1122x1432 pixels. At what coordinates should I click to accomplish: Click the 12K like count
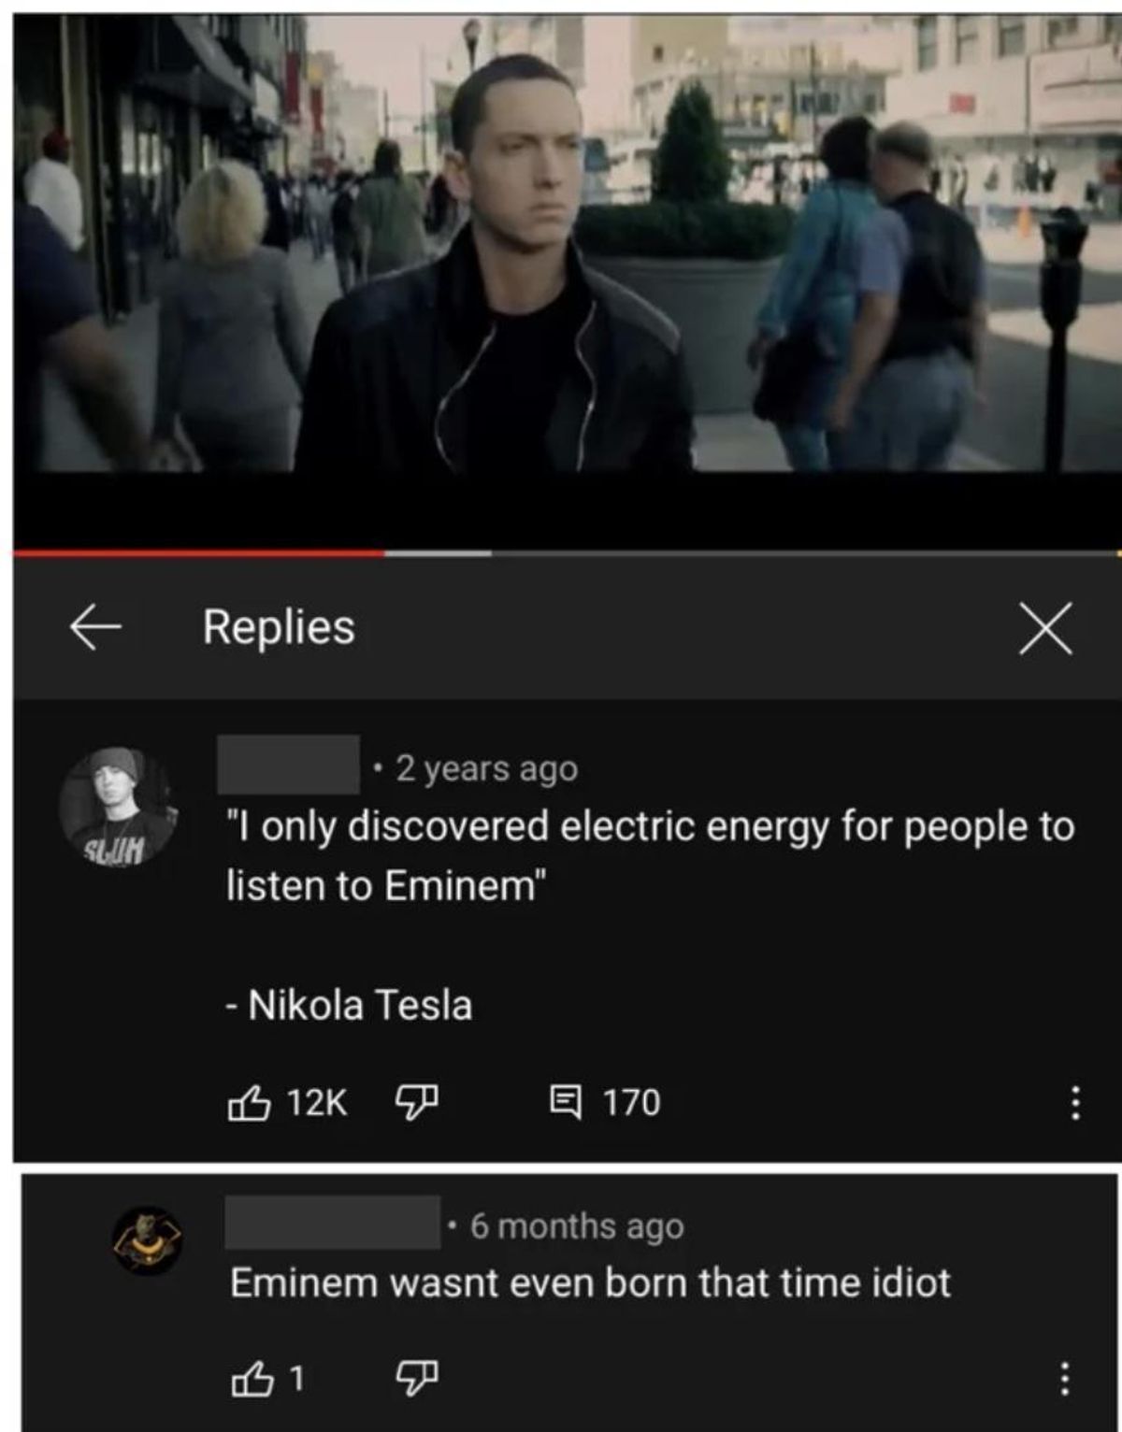coord(317,1103)
